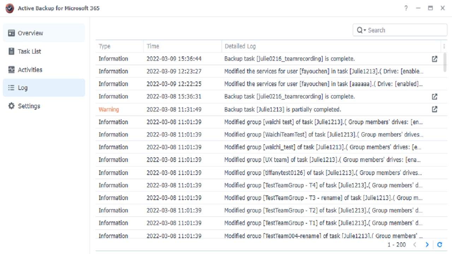Refresh the log list
This screenshot has height=254, width=452.
point(440,244)
